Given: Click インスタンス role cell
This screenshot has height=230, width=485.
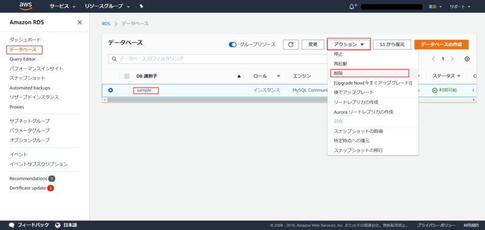Looking at the screenshot, I should 266,90.
